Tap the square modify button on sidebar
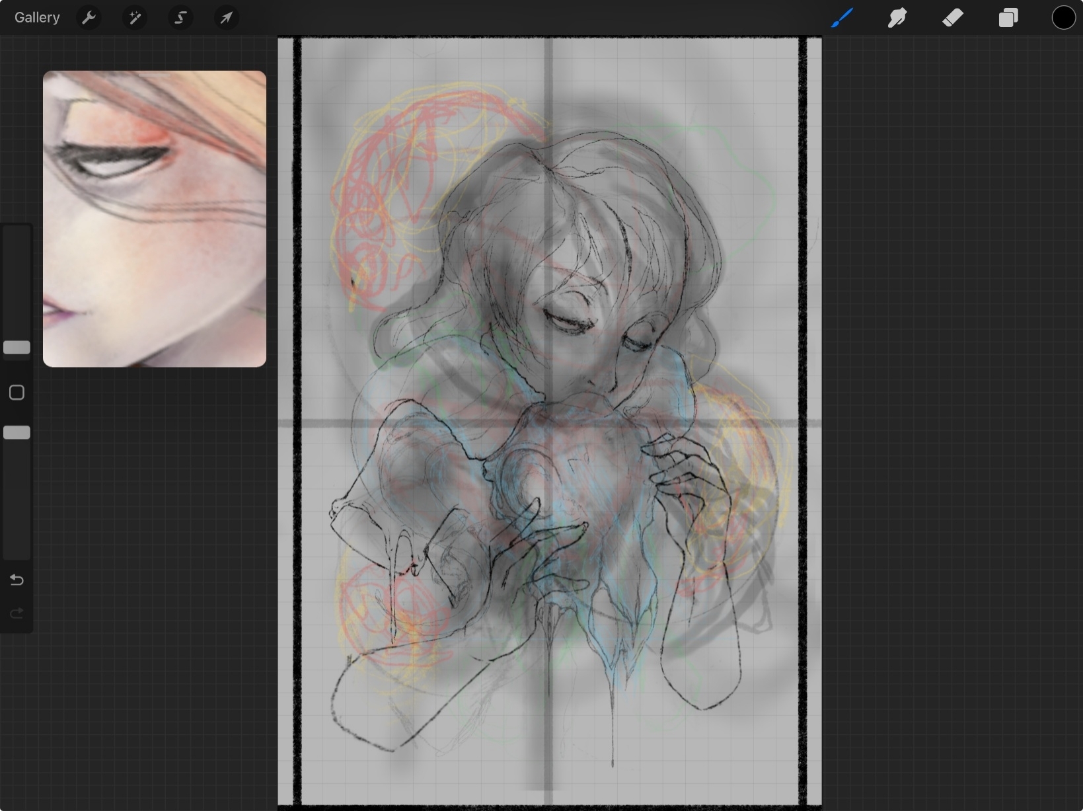Viewport: 1083px width, 811px height. click(17, 393)
